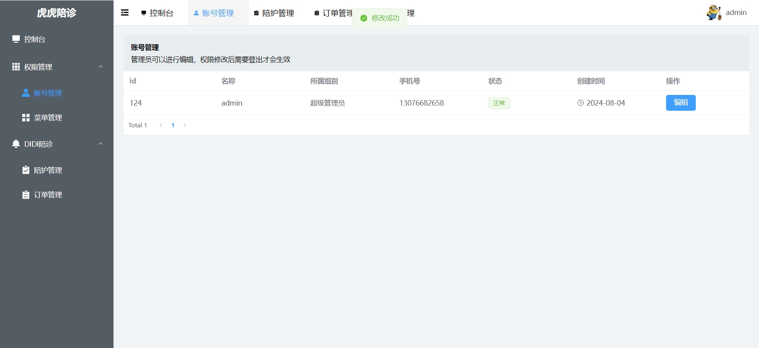Click the sidebar collapse hamburger icon
Image resolution: width=759 pixels, height=348 pixels.
point(125,13)
